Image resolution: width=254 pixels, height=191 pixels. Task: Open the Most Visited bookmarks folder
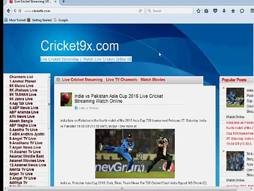tap(15, 20)
